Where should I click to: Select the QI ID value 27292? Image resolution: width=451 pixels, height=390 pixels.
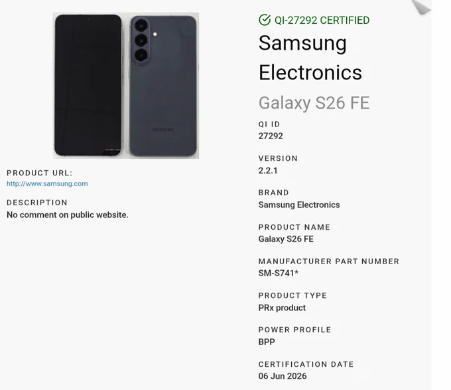point(271,136)
